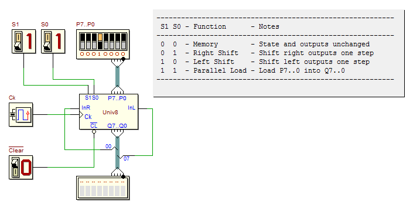The width and height of the screenshot is (413, 211).
Task: Flip the last (P0) dip switch
Action: (124, 41)
